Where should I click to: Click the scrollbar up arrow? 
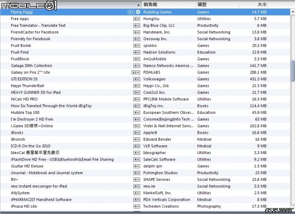pyautogui.click(x=293, y=12)
